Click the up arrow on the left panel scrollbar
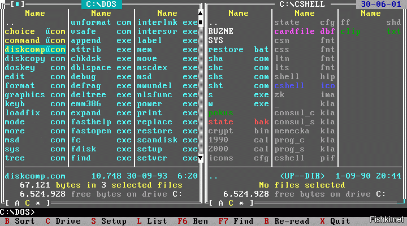Viewport: 407px width, 226px height. [200, 14]
